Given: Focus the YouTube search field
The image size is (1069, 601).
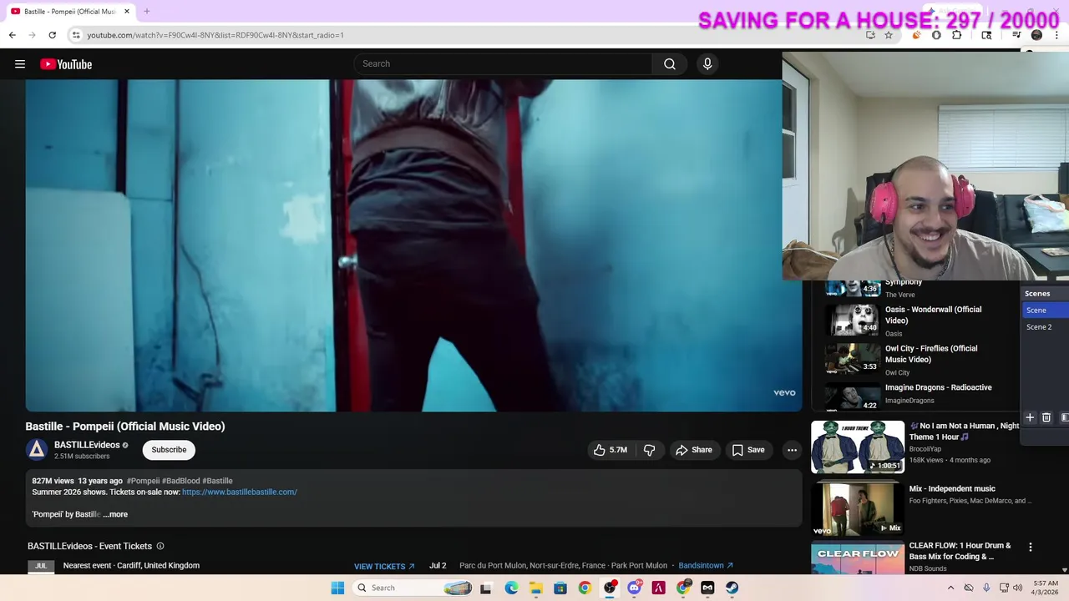Looking at the screenshot, I should pos(504,64).
